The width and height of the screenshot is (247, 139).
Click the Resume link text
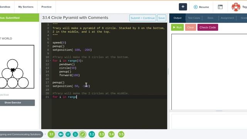pyautogui.click(x=204, y=7)
